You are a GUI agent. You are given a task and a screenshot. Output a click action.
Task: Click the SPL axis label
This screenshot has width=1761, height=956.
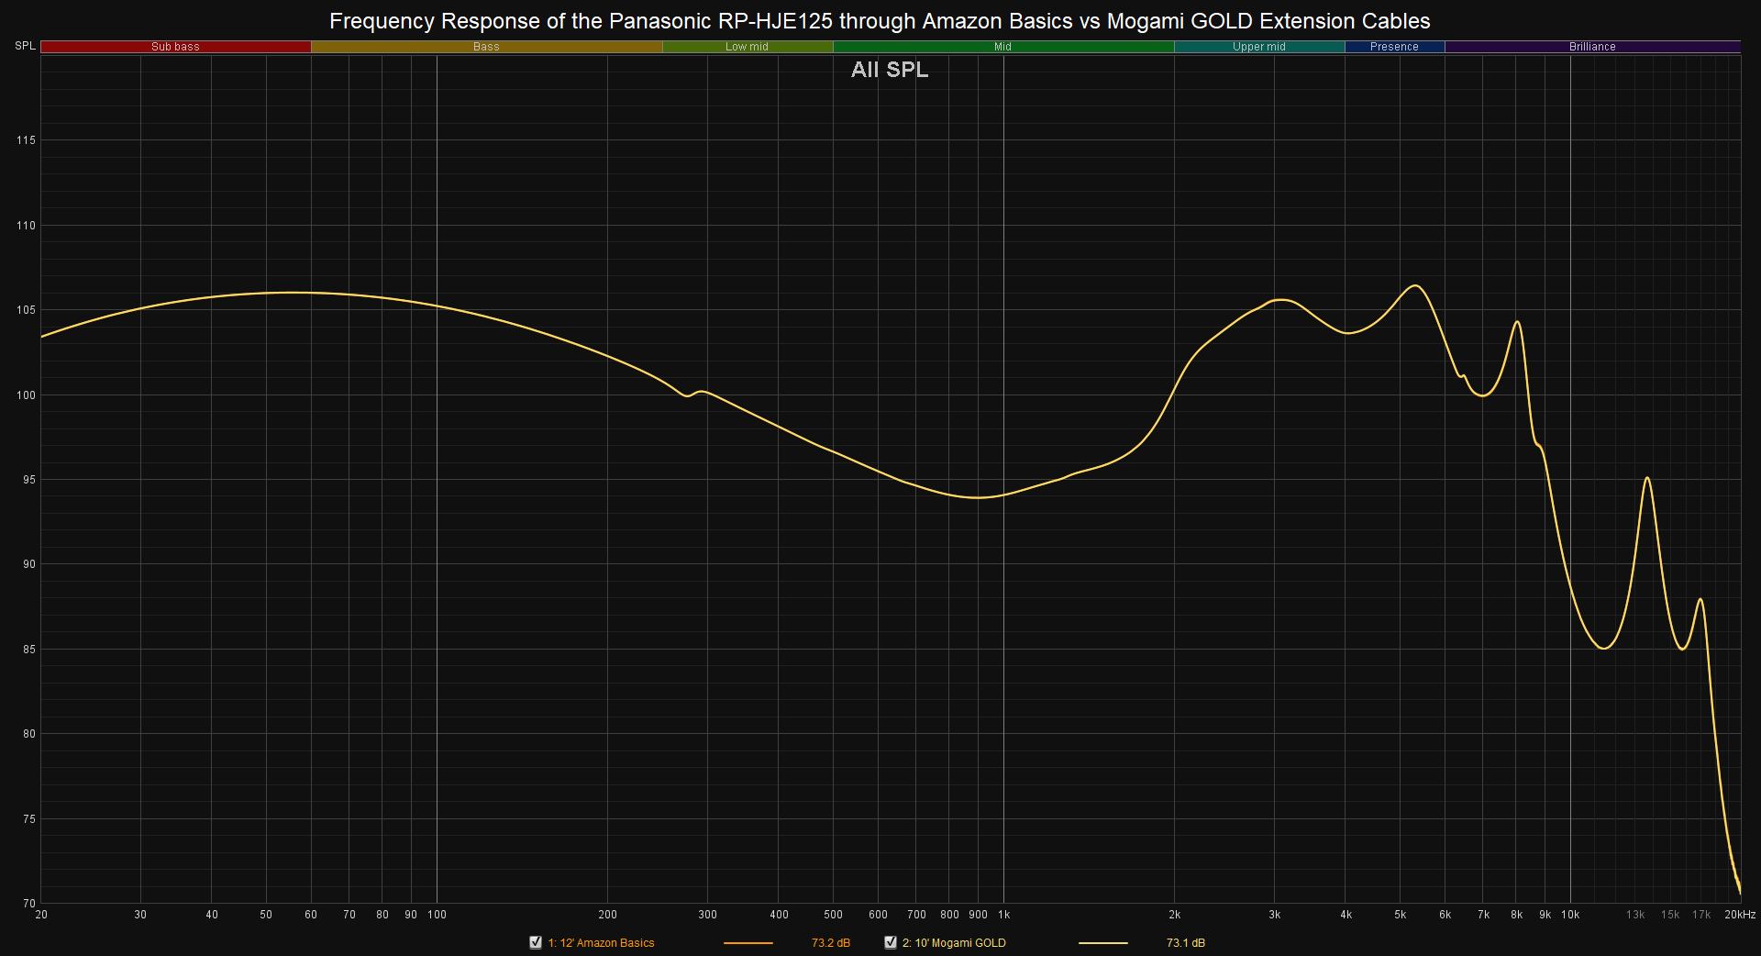tap(25, 46)
